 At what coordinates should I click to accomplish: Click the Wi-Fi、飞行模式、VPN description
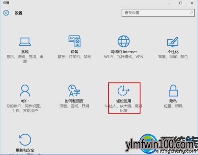[x=124, y=57]
